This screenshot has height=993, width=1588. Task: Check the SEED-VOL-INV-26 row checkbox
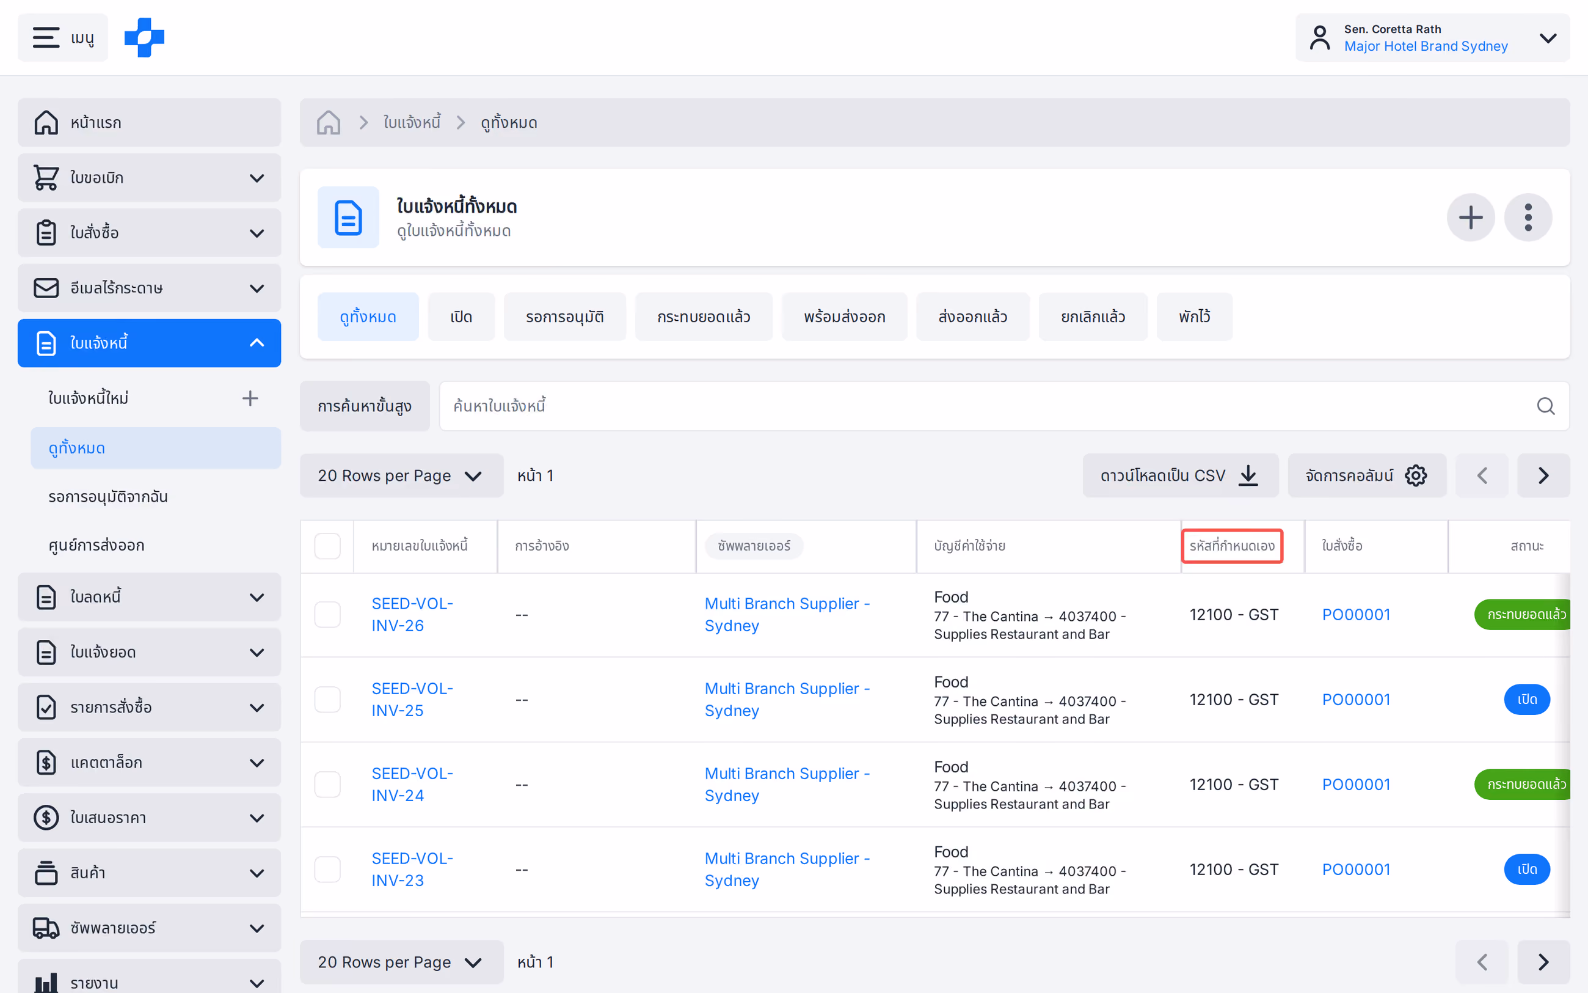tap(327, 615)
